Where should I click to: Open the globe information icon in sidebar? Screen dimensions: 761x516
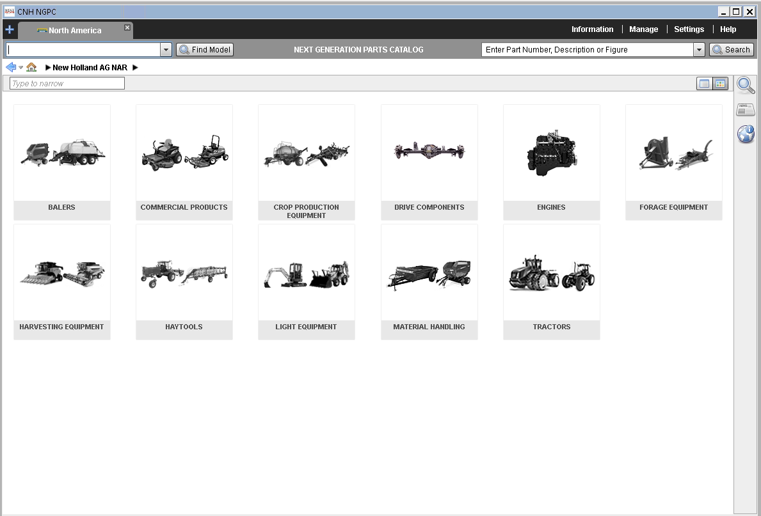tap(746, 134)
